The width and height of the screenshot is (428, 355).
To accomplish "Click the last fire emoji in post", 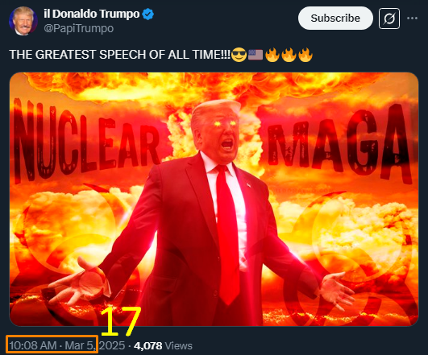I will point(305,55).
